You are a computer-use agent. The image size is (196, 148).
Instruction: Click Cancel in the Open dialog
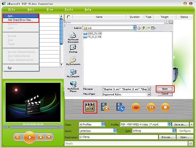[x=165, y=94]
